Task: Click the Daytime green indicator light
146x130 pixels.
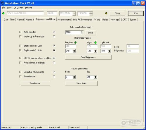Action: [75, 42]
